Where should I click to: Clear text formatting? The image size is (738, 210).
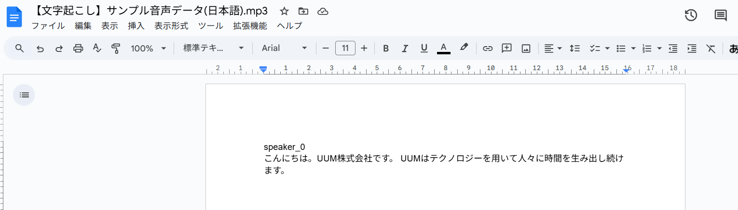pos(711,48)
